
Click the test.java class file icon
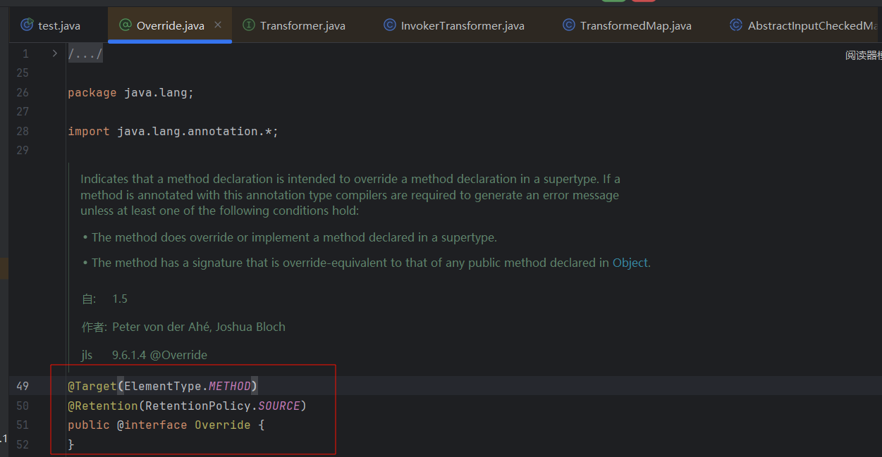(27, 25)
